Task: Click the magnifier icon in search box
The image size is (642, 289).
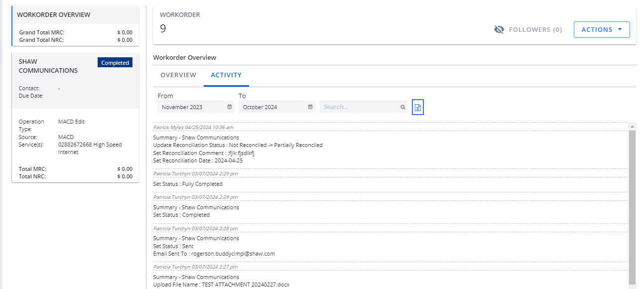Action: point(402,107)
